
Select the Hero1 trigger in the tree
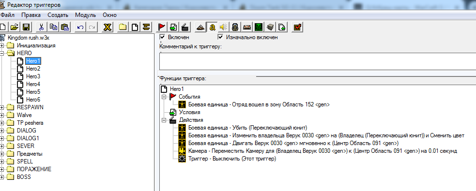click(x=33, y=61)
